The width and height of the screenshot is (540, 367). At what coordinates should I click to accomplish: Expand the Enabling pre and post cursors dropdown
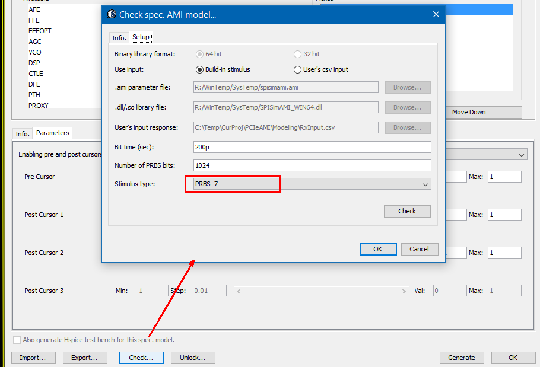click(x=522, y=155)
